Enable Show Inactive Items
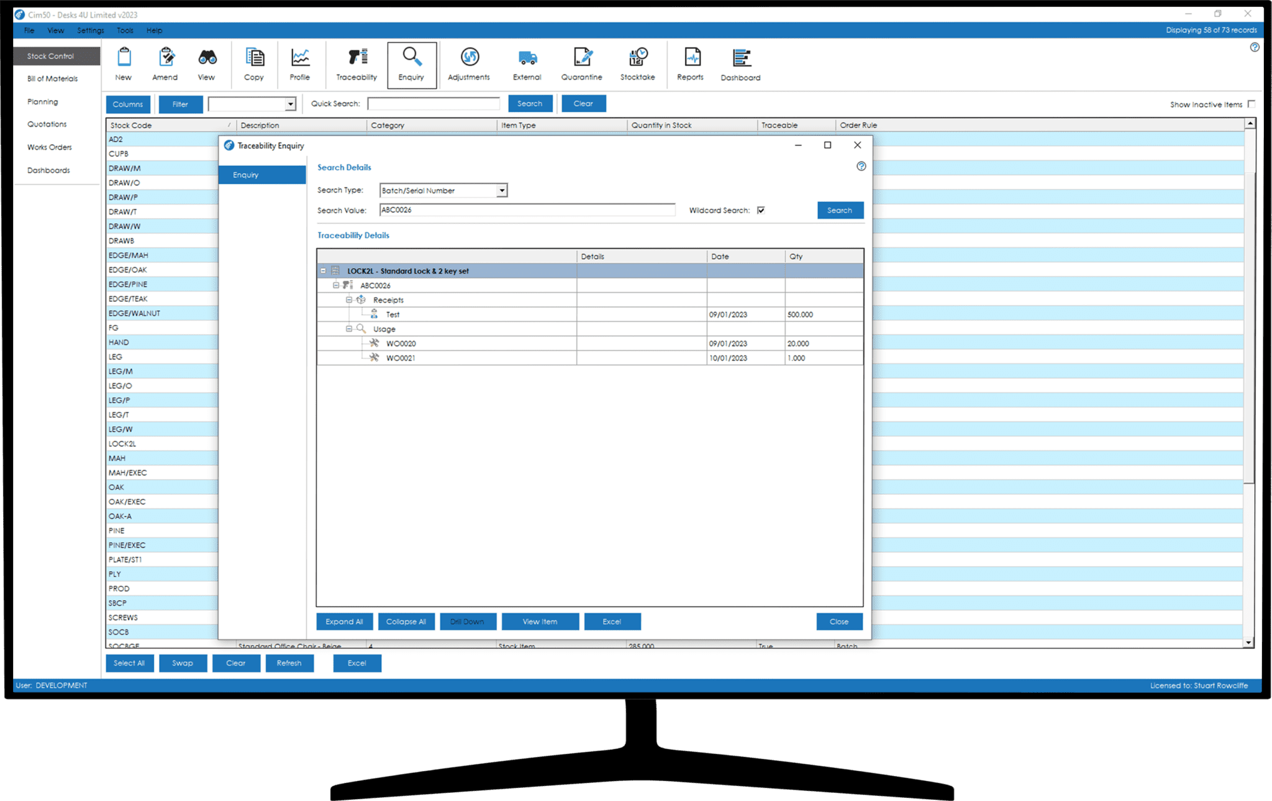This screenshot has height=801, width=1272. coord(1252,104)
